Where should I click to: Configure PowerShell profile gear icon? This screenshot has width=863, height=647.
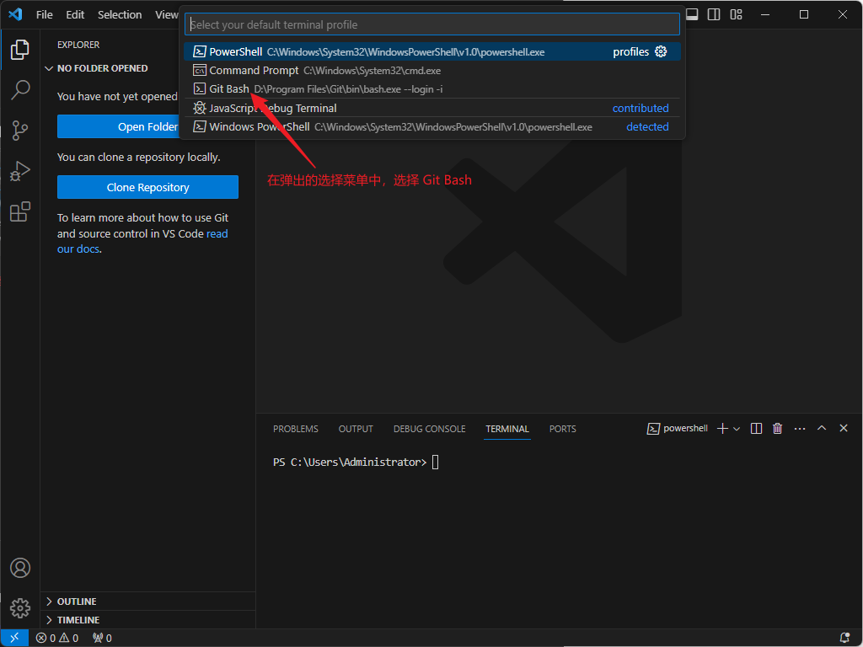(x=661, y=51)
